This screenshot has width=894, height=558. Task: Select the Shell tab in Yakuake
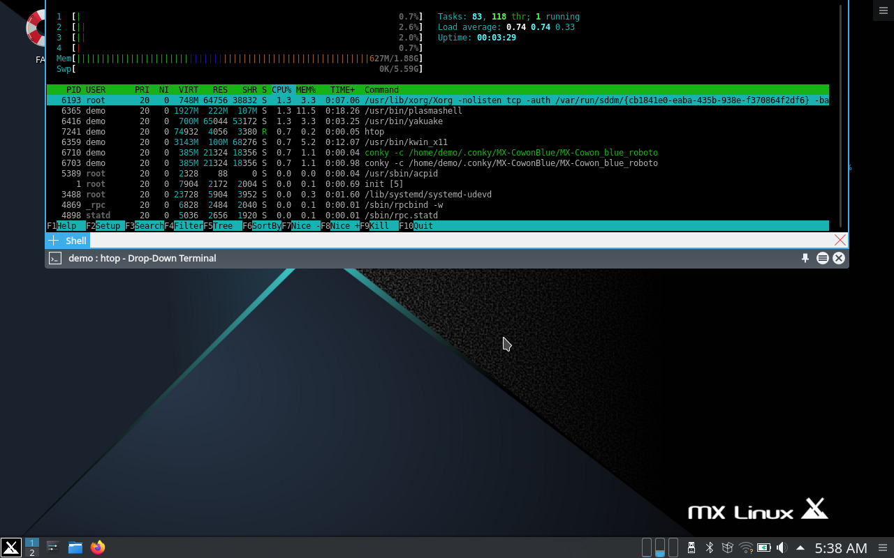[75, 240]
